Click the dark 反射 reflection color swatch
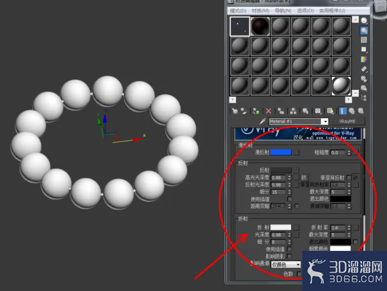The image size is (387, 291). pos(281,170)
